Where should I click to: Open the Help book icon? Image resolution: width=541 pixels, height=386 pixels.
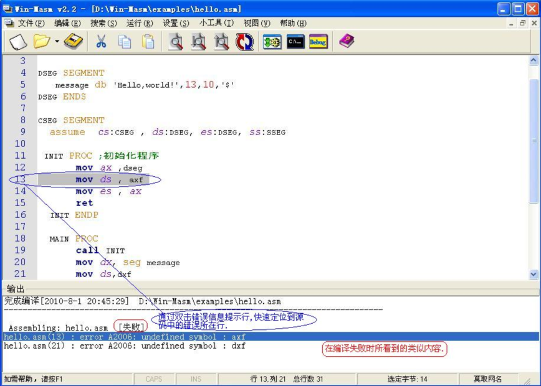(x=347, y=42)
